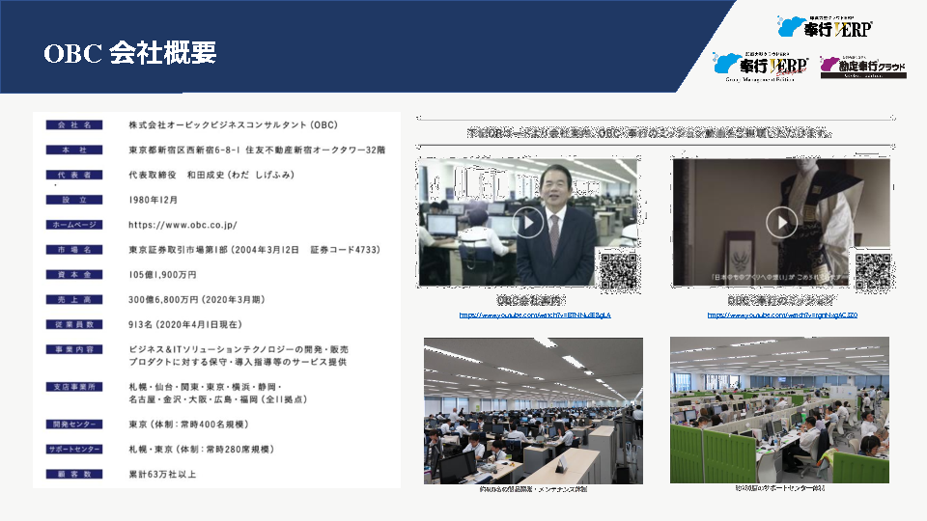This screenshot has width=927, height=521.
Task: Click the QR code on the mission video
Action: [x=869, y=269]
